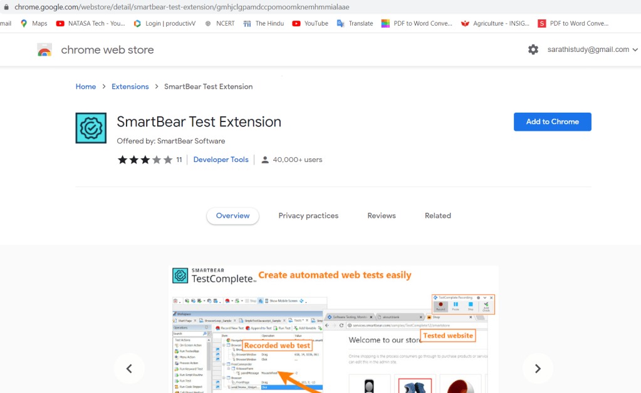Click the 'SmartBear Test Extension' breadcrumb text
Screen dimensions: 641x393
(x=209, y=86)
